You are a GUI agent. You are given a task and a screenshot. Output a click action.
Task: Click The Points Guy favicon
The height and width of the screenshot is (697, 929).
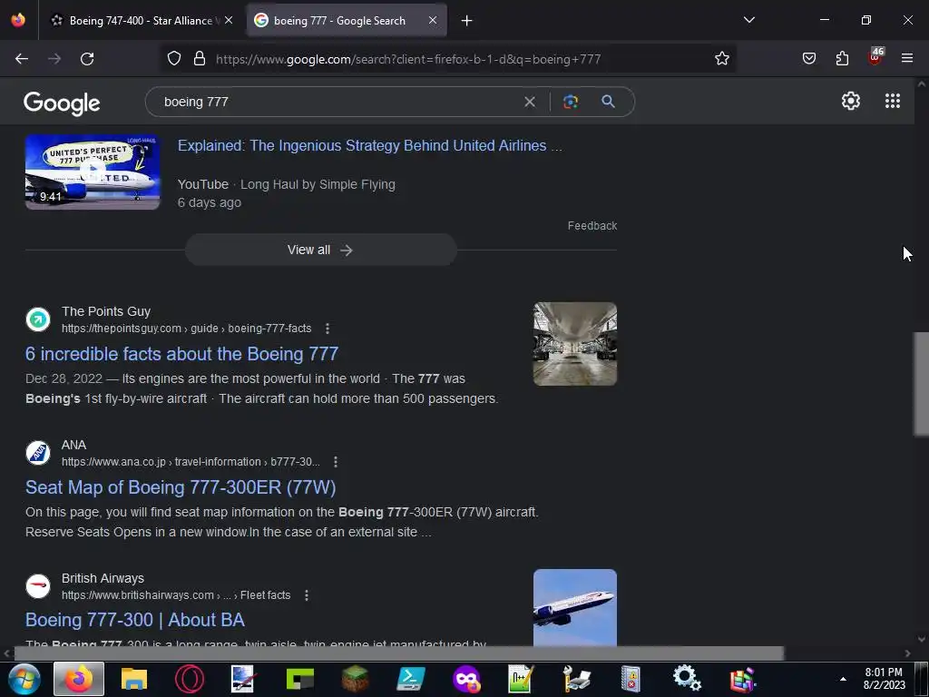coord(38,319)
